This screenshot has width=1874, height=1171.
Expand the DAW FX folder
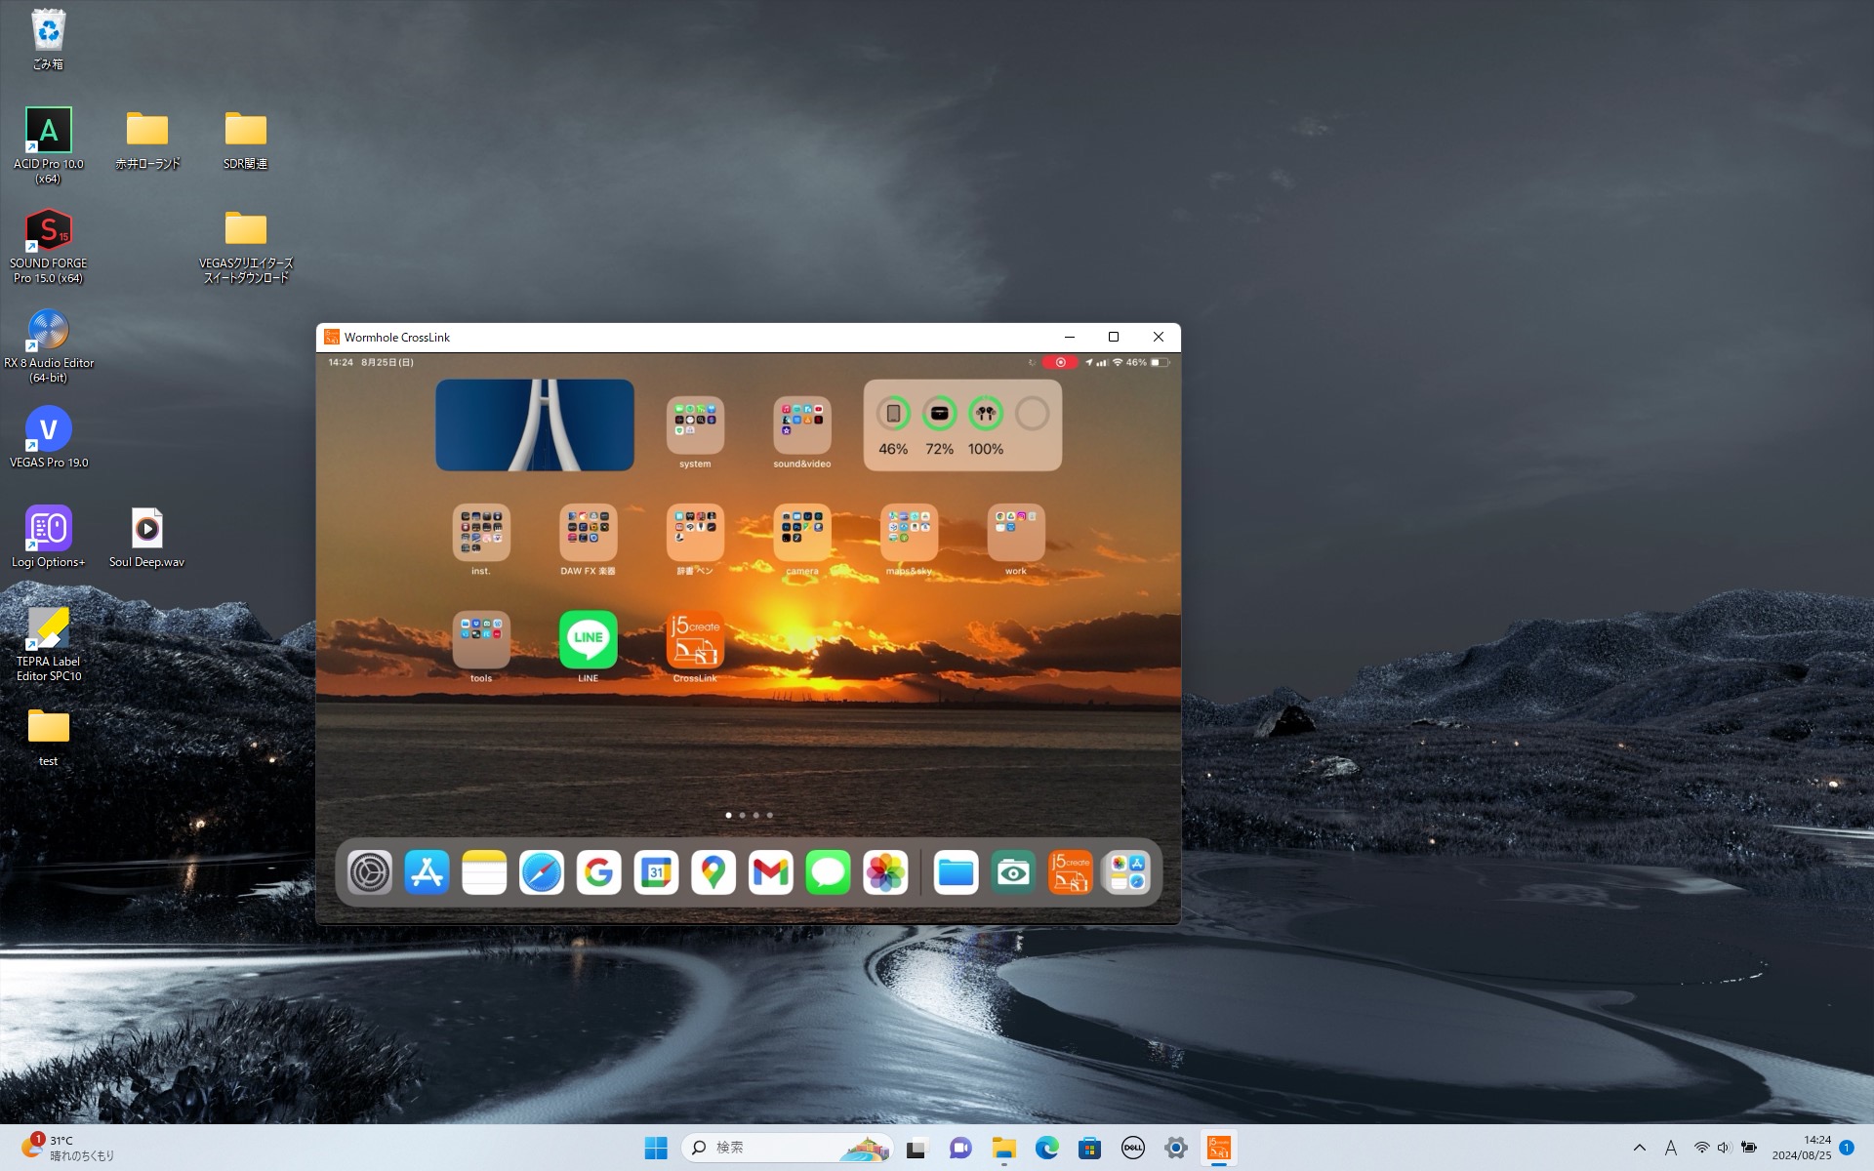(588, 532)
